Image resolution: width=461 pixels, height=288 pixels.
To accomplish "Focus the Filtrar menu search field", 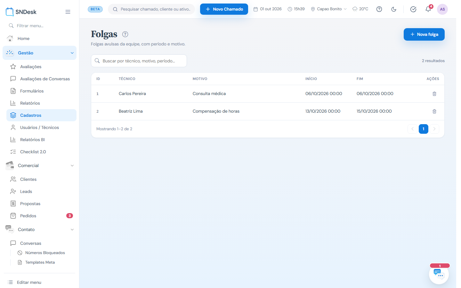I will tap(40, 26).
